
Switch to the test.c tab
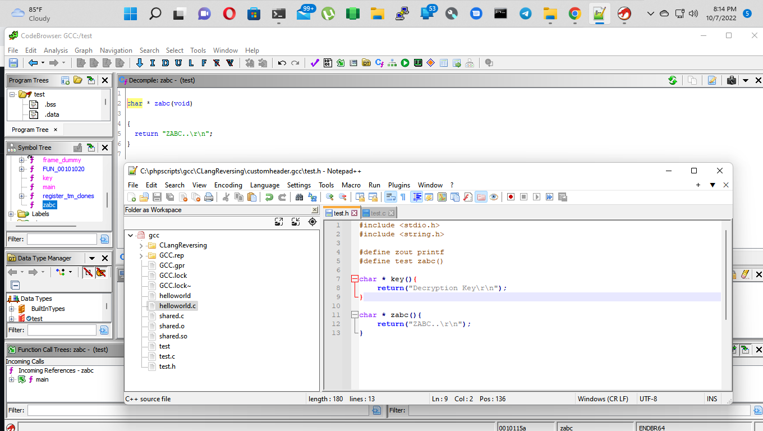point(378,213)
